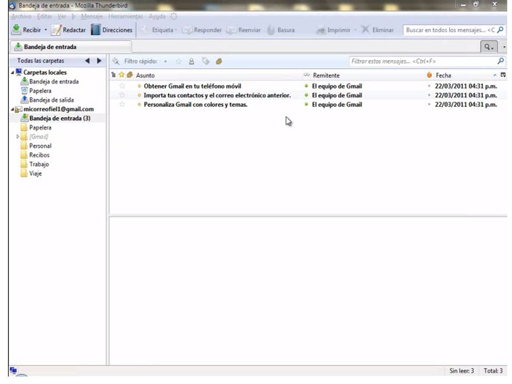Mark 'Obtener Gmail' message read via green dot
512x384 pixels.
[x=306, y=86]
